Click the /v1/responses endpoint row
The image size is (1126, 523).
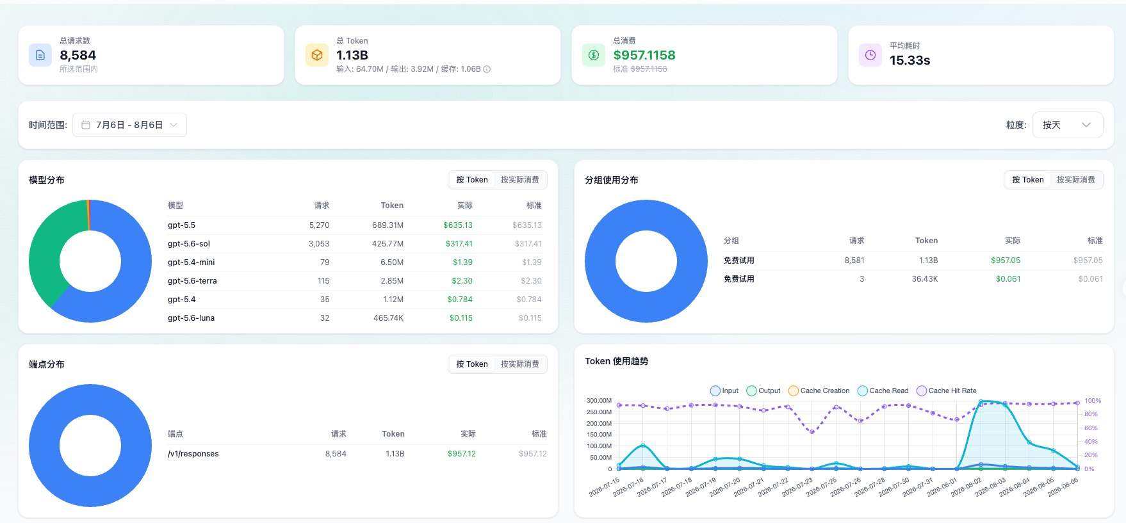pos(357,454)
